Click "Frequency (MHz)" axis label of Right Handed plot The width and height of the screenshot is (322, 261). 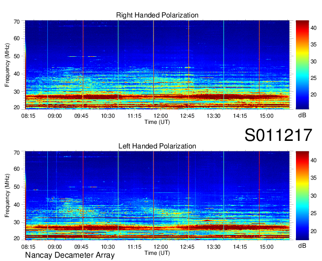pyautogui.click(x=7, y=65)
